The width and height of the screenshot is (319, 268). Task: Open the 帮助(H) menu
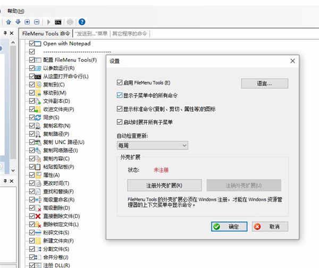pos(16,11)
